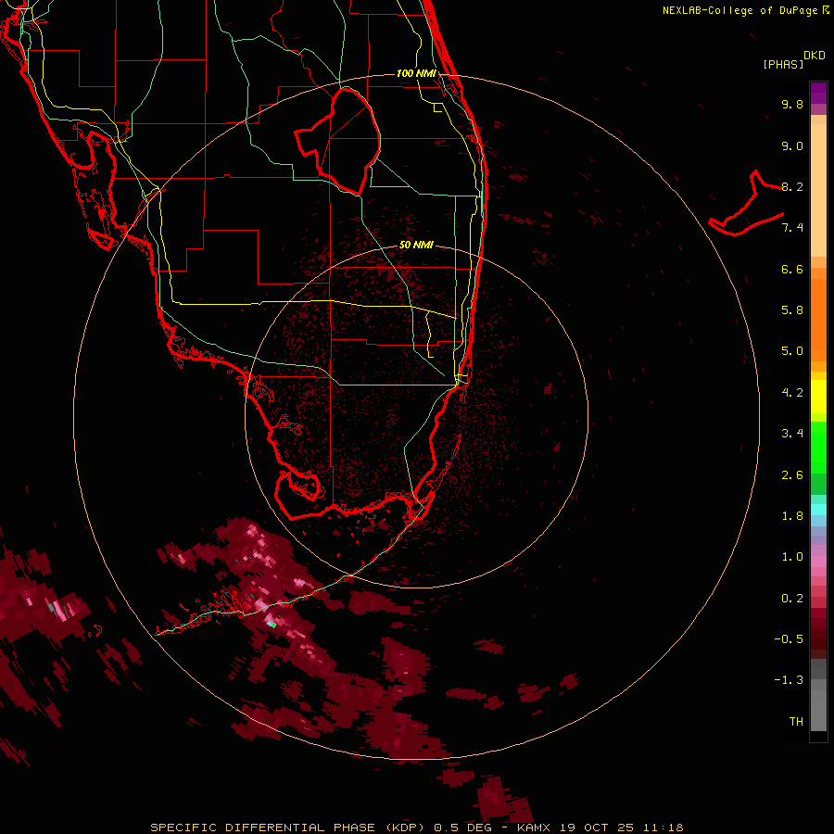Click the 50 NMI range ring label
The width and height of the screenshot is (834, 834).
click(x=416, y=245)
